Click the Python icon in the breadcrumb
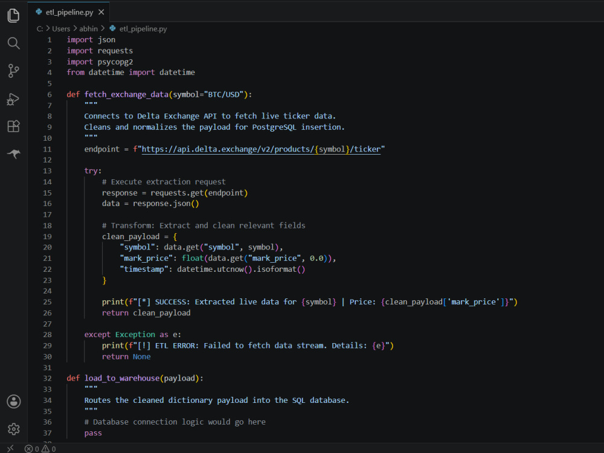This screenshot has height=453, width=604. pyautogui.click(x=112, y=28)
